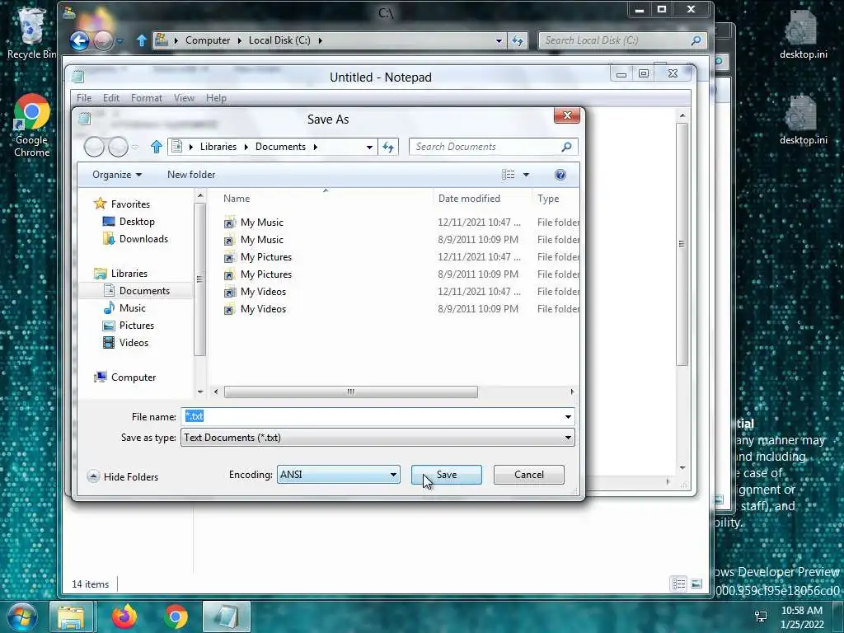Image resolution: width=844 pixels, height=633 pixels.
Task: Open the Encoding dropdown showing ANSI
Action: click(338, 475)
